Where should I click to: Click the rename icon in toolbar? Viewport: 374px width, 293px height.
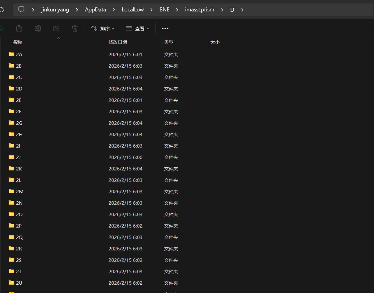coord(38,28)
